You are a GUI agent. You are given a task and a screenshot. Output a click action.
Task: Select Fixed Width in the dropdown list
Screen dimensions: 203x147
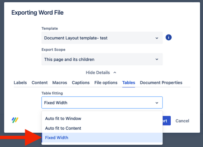[102, 138]
